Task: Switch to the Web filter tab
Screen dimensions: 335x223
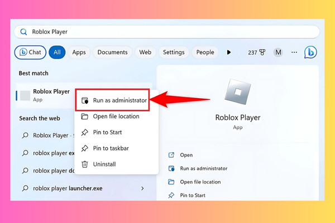Action: [145, 52]
